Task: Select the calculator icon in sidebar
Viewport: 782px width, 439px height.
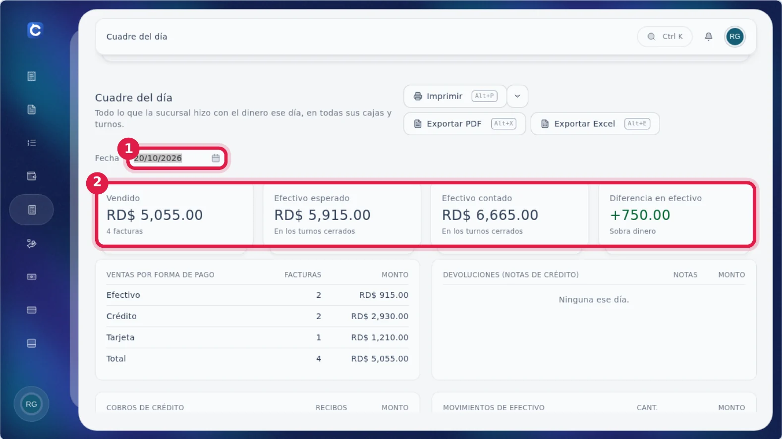Action: (32, 210)
